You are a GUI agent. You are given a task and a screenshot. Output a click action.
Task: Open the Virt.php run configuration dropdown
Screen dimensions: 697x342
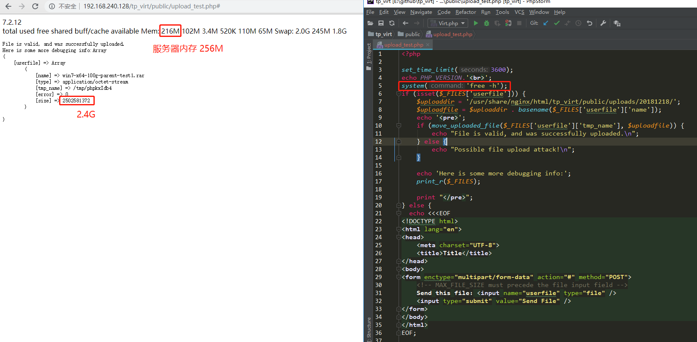[448, 23]
